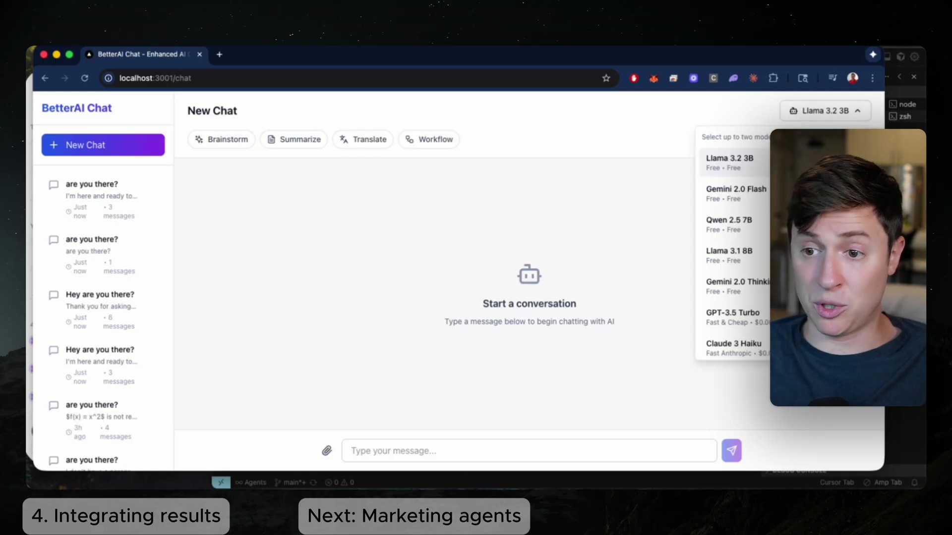
Task: Choose the Summarize quick action
Action: [x=294, y=139]
